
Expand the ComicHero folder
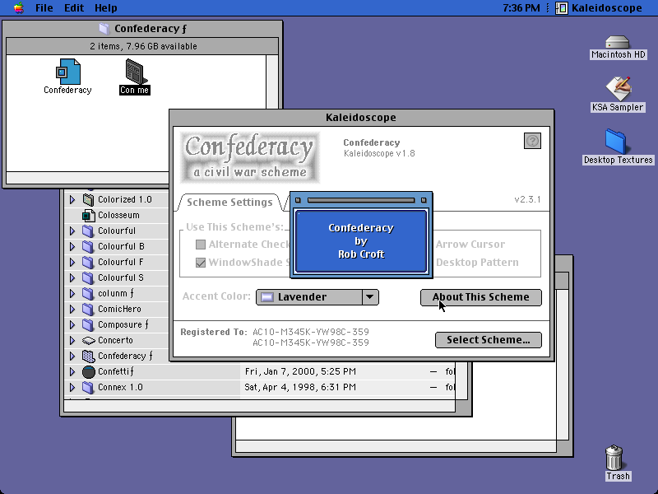(x=72, y=310)
